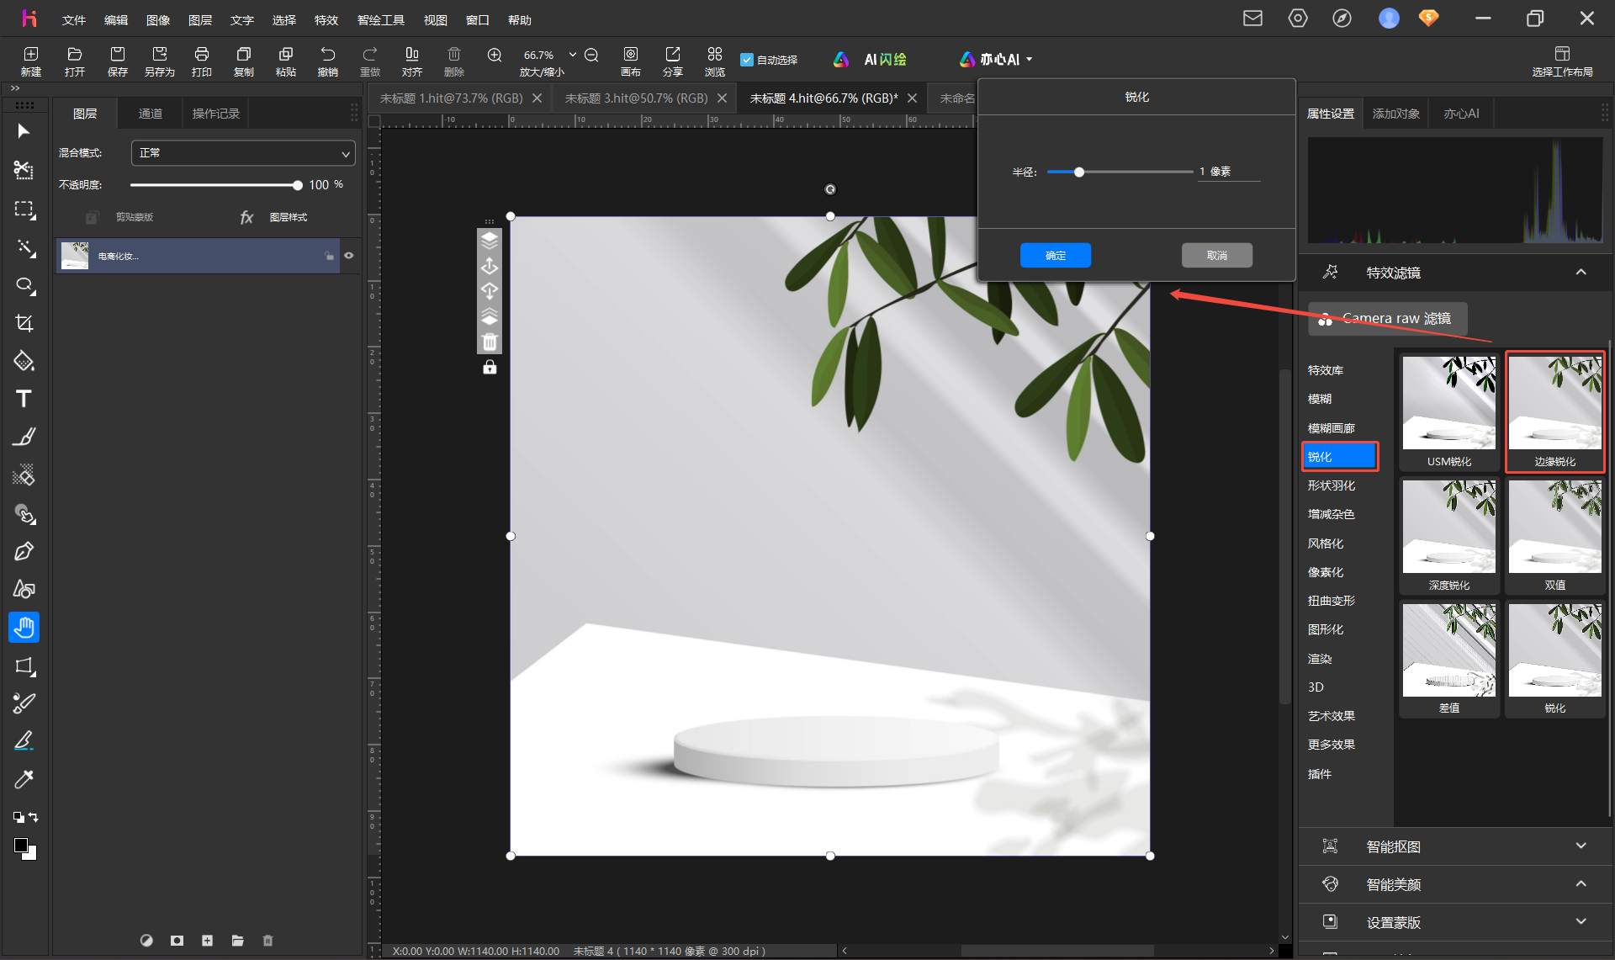Switch to the 操作记录 tab
This screenshot has width=1615, height=960.
click(x=216, y=114)
